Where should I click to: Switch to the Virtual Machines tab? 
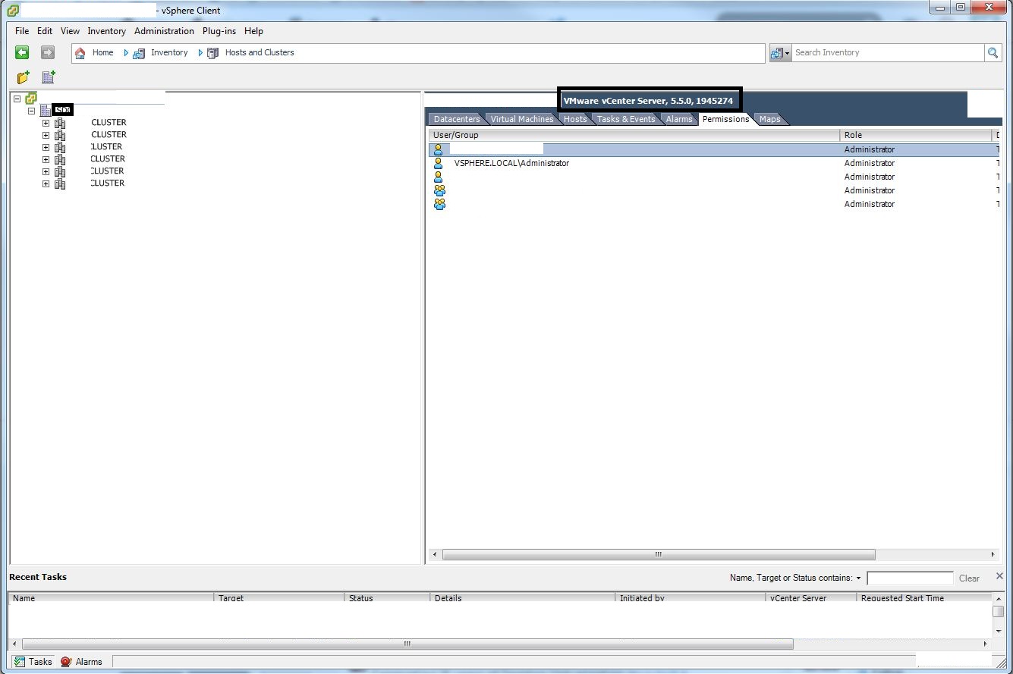(x=521, y=119)
